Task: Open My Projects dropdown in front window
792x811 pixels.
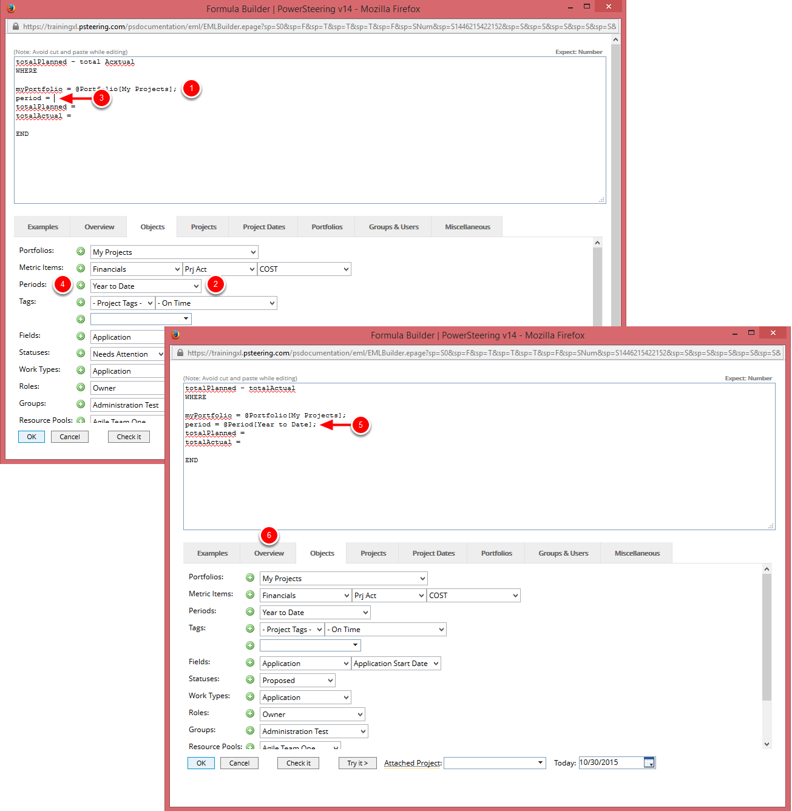Action: click(344, 579)
